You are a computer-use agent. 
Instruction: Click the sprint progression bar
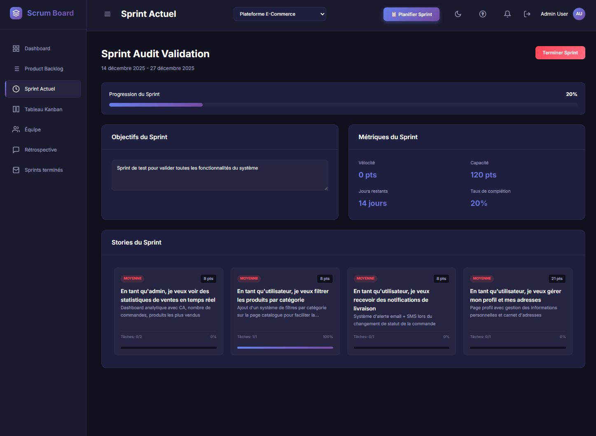343,105
